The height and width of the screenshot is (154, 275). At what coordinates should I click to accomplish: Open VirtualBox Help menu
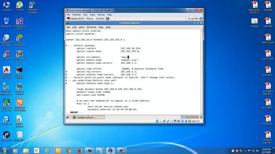[110, 15]
